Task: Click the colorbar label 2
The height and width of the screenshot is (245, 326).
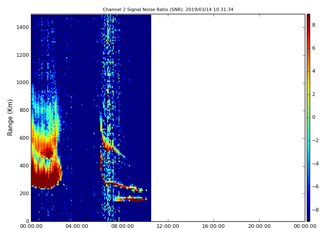Action: [x=314, y=94]
